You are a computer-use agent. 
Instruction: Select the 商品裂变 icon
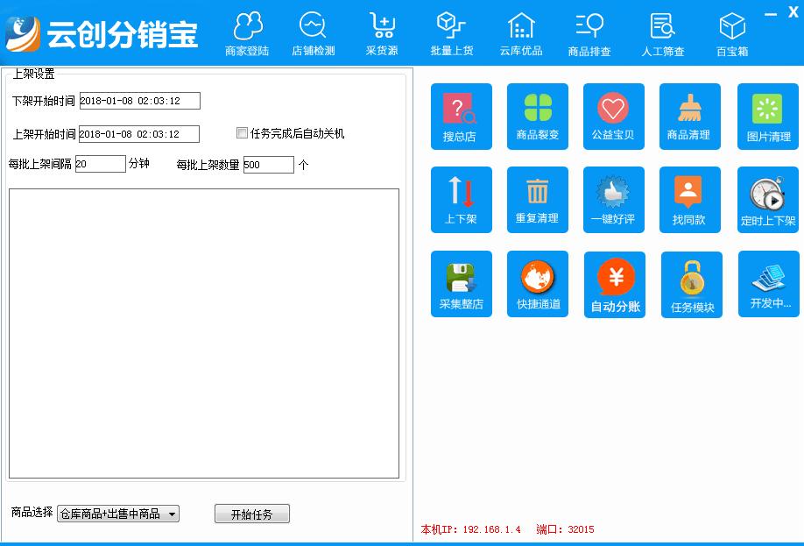coord(537,116)
